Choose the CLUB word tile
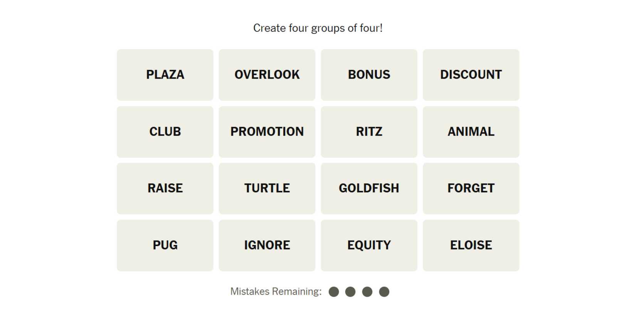The width and height of the screenshot is (636, 318). click(x=165, y=132)
